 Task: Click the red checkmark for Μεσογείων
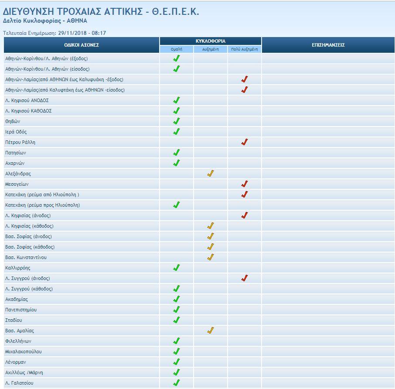245,184
